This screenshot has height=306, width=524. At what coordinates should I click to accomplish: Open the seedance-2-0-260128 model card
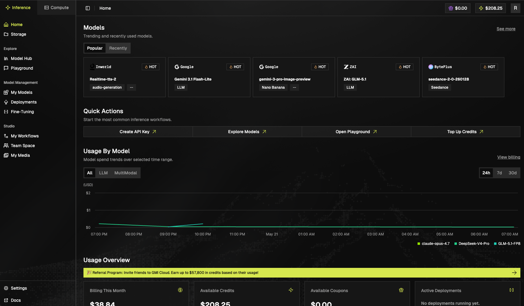(463, 77)
